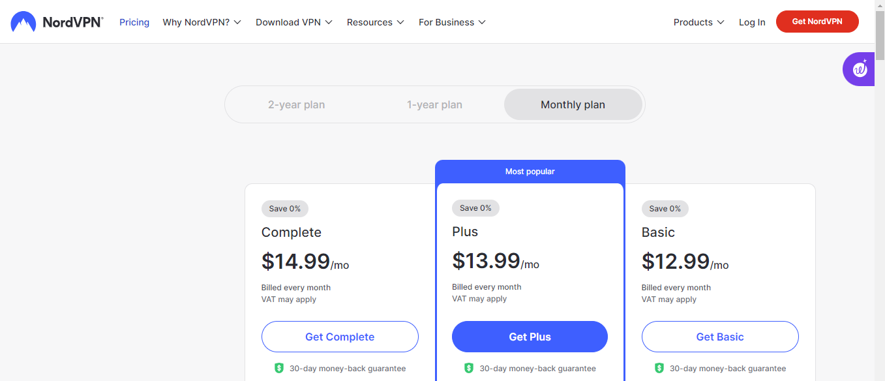885x381 pixels.
Task: Click Log In in the header
Action: [752, 22]
